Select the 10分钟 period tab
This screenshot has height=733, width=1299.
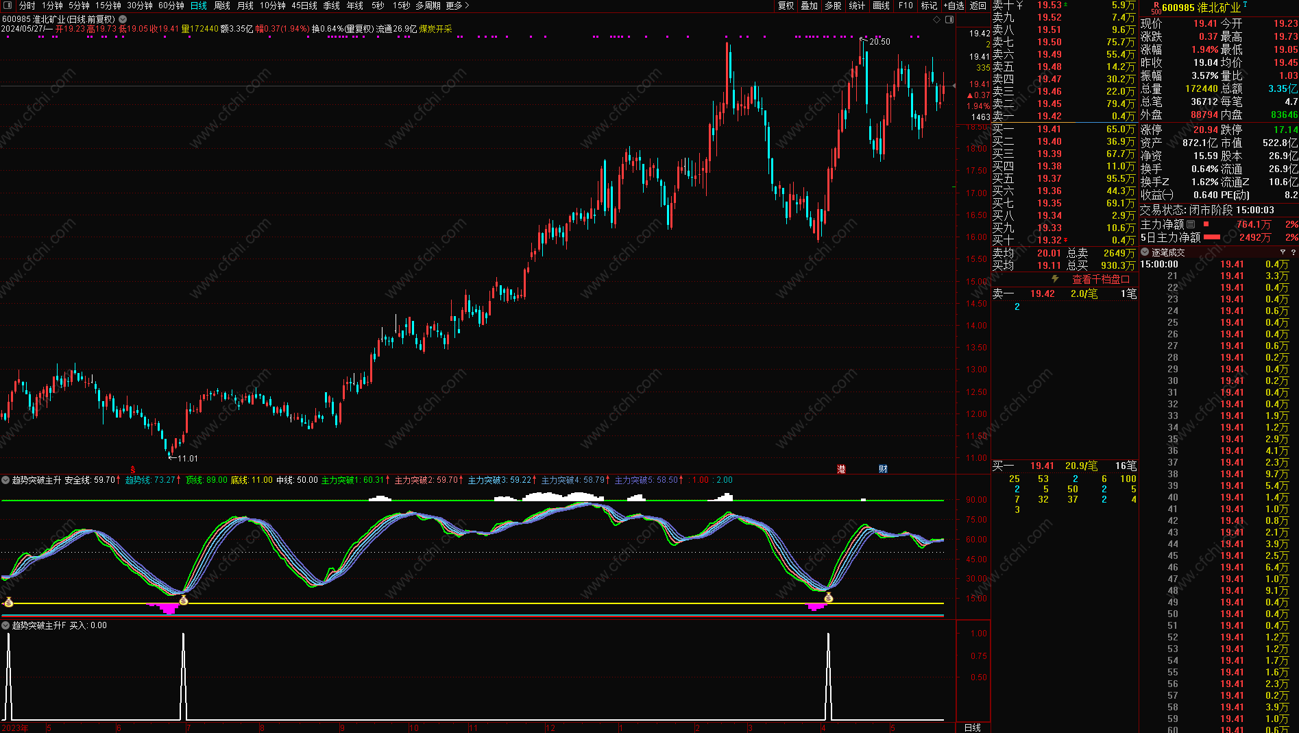click(x=273, y=5)
